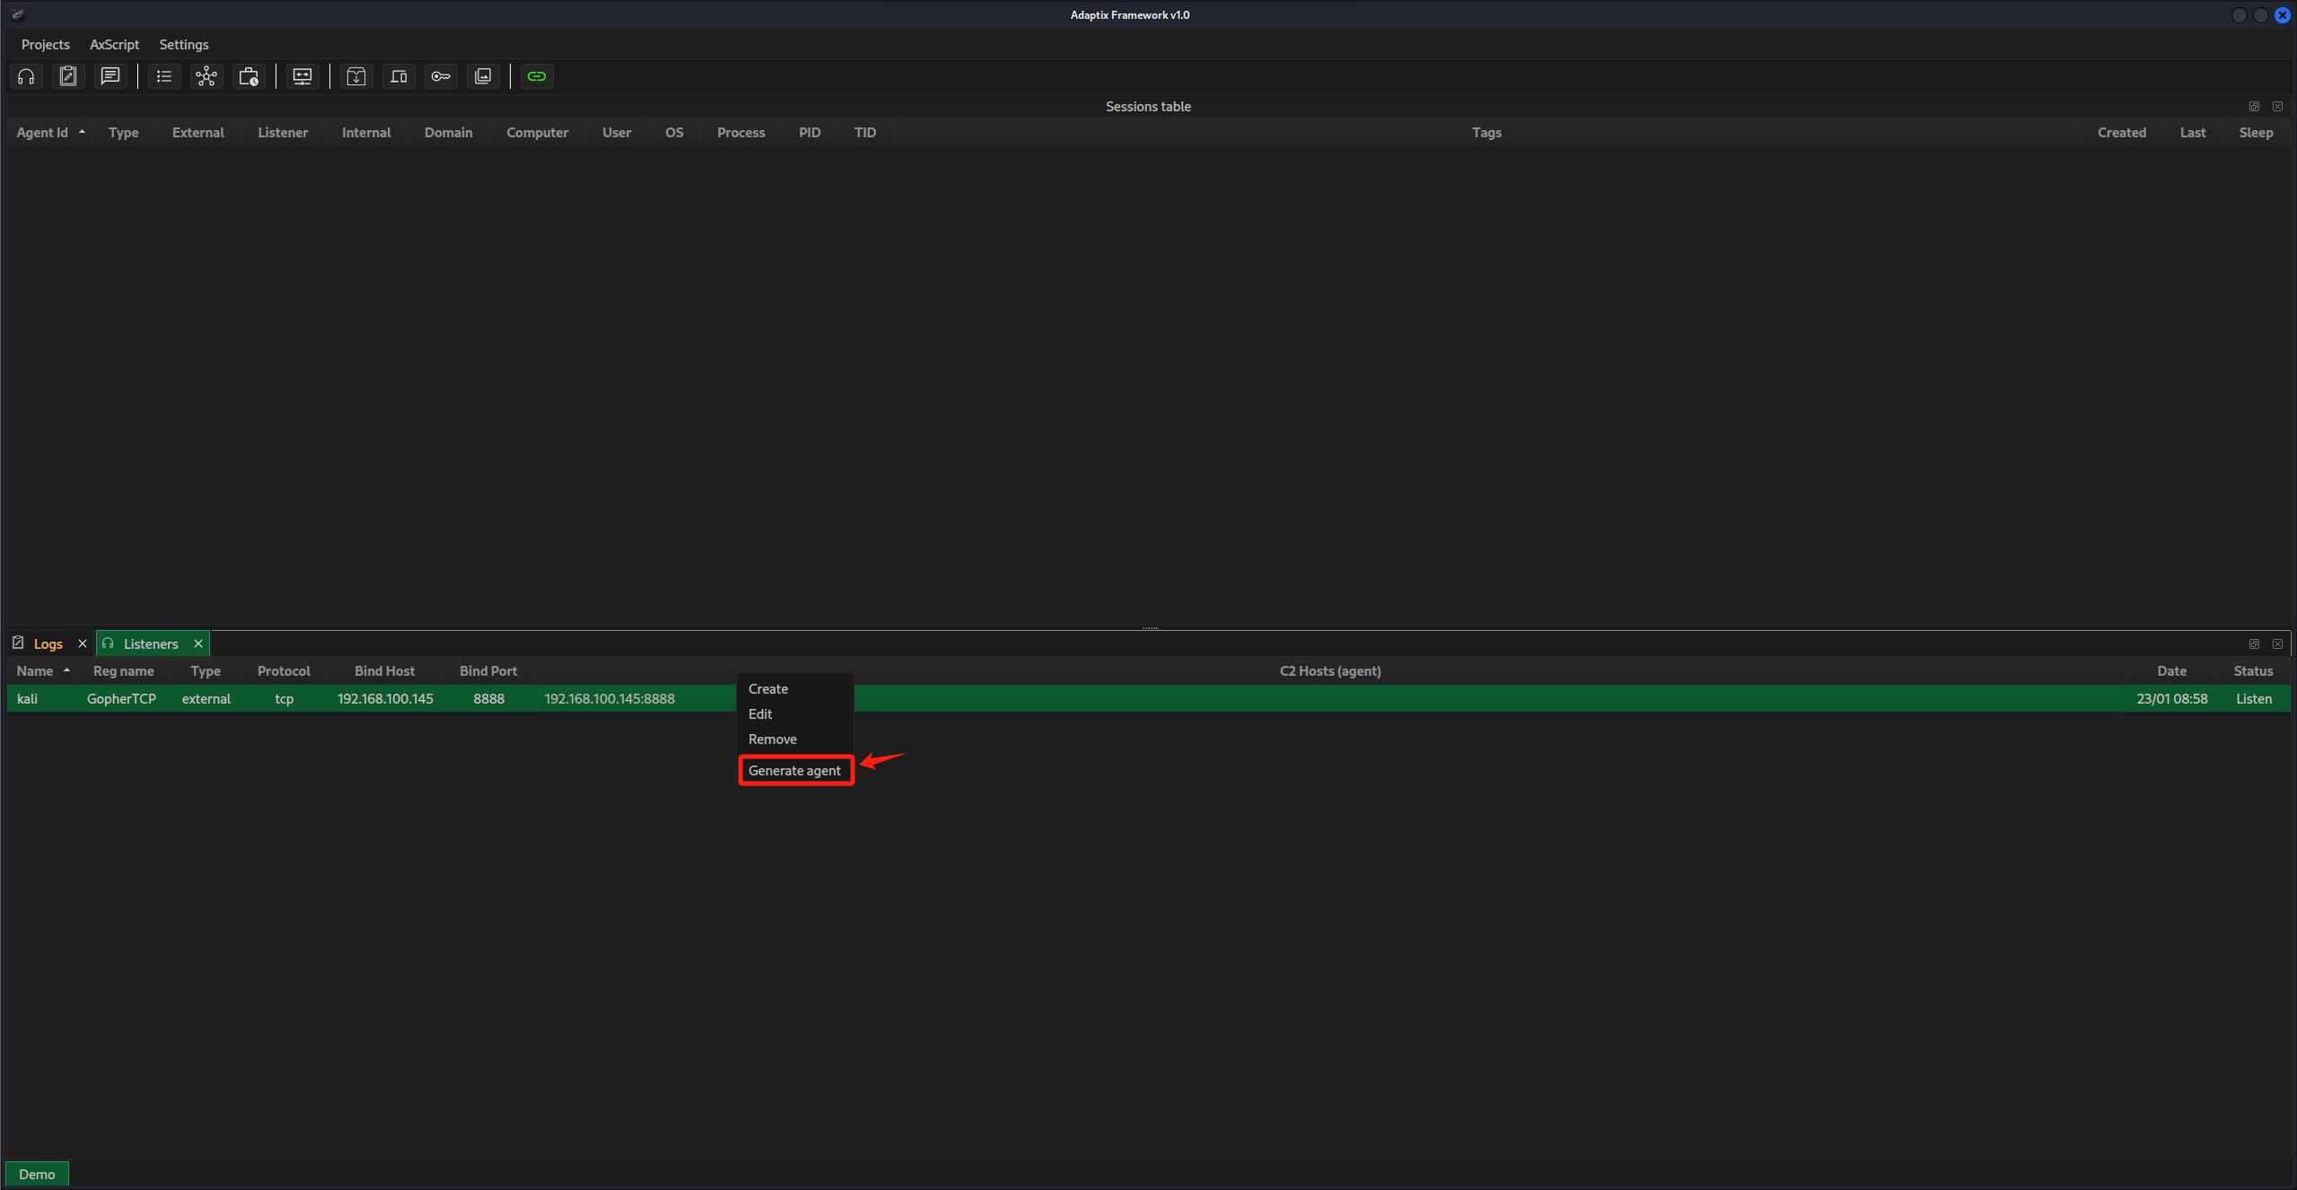Screen dimensions: 2297x1190
Task: Choose Generate agent in context menu
Action: tap(794, 771)
